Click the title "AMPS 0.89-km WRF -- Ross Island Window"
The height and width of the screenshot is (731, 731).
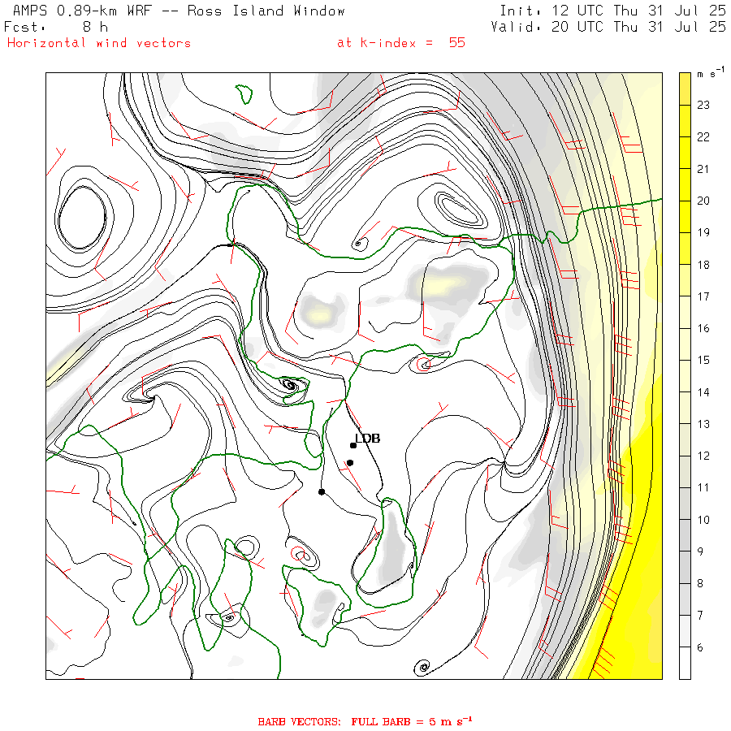coord(179,11)
